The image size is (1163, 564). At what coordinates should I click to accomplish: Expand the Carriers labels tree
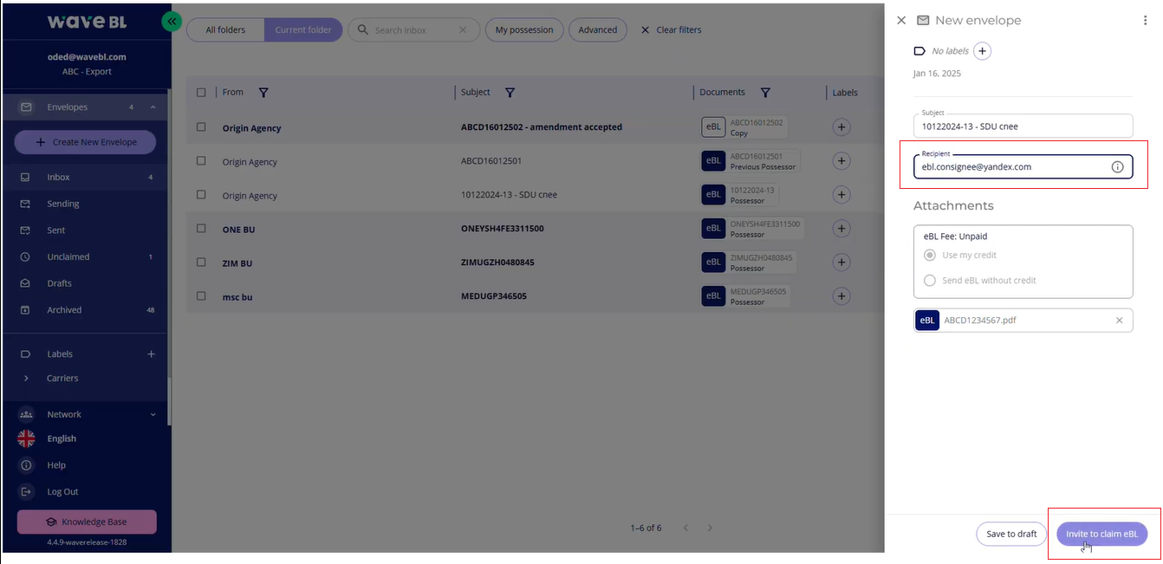coord(26,379)
